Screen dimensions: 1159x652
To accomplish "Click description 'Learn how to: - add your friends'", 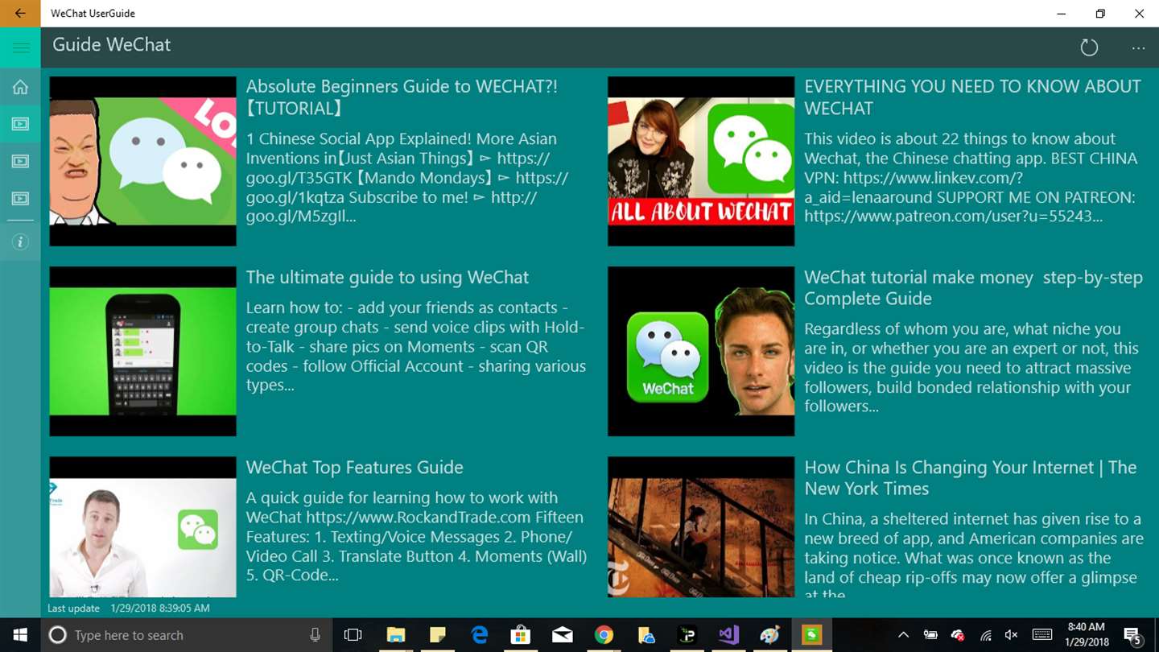I will pyautogui.click(x=415, y=346).
